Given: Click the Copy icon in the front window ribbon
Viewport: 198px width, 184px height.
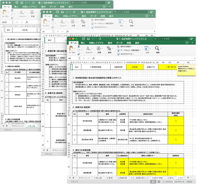Looking at the screenshot, I should pos(79,50).
